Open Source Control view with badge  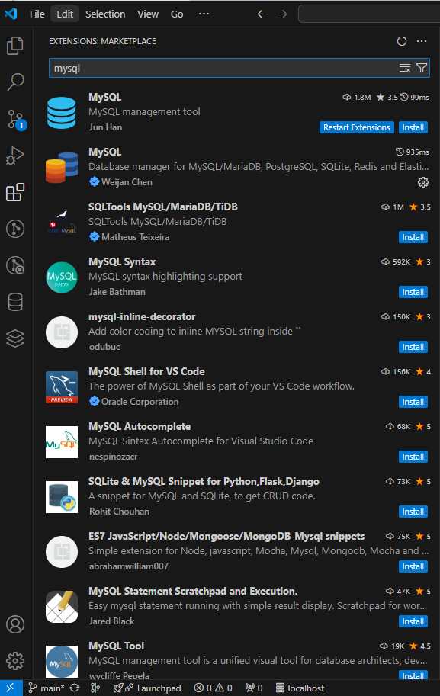16,120
